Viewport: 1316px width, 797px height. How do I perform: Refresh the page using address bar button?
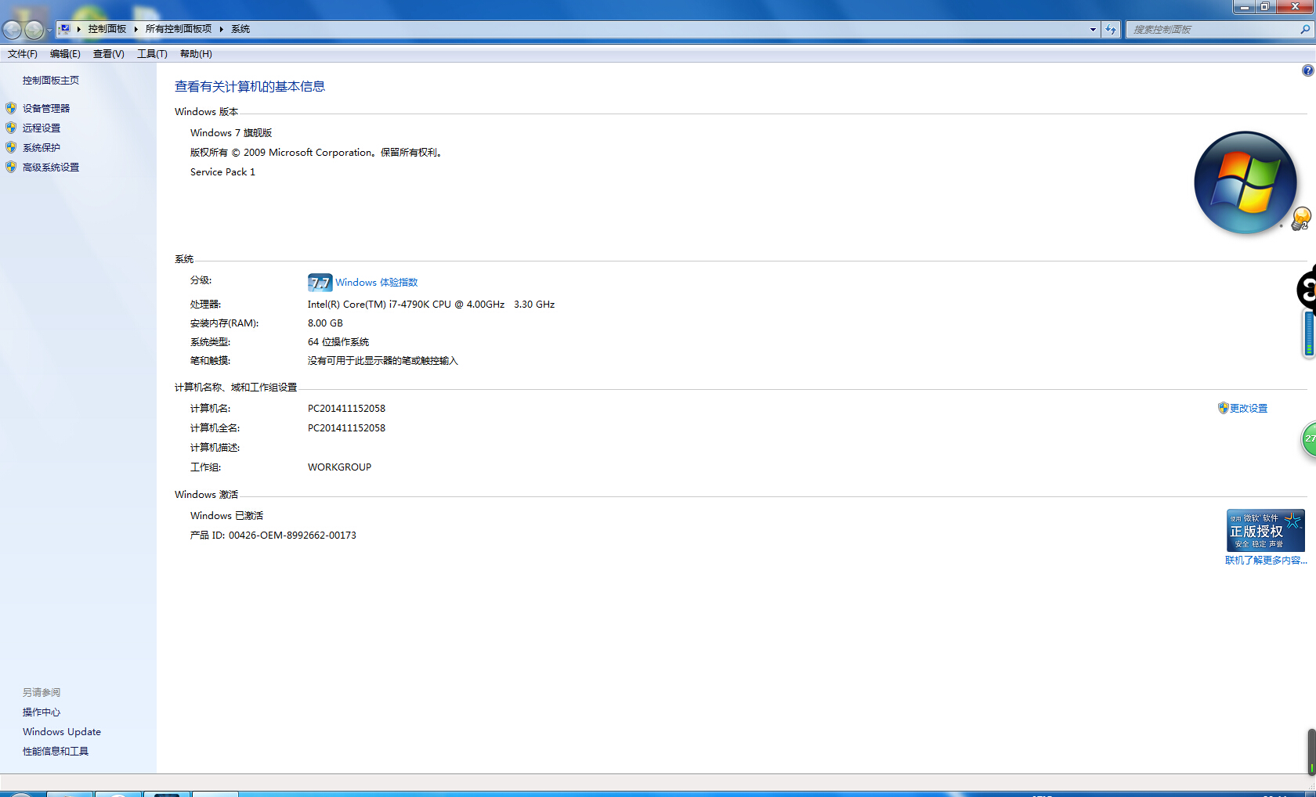pyautogui.click(x=1111, y=30)
